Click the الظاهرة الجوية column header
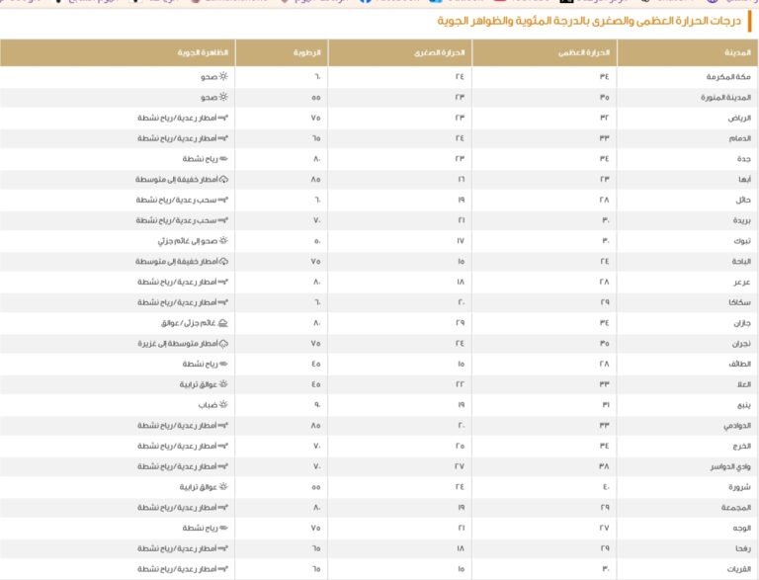This screenshot has width=759, height=580. coord(118,52)
